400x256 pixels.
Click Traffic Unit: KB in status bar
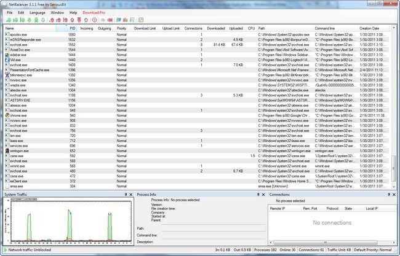tap(339, 250)
